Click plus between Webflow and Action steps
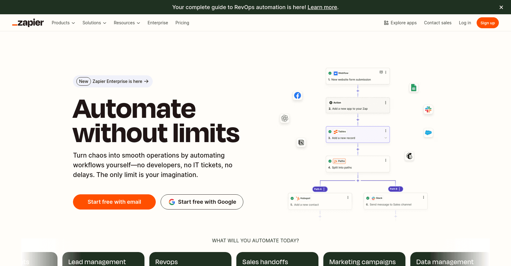Image resolution: width=511 pixels, height=266 pixels. pyautogui.click(x=358, y=91)
